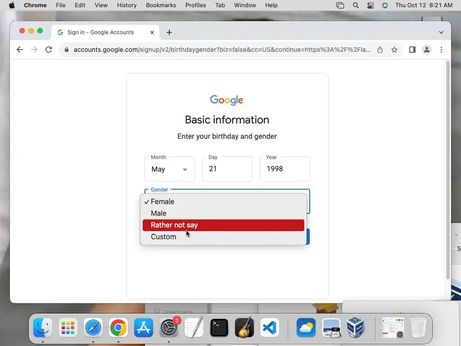Switch to Google Chrome in the Dock
The width and height of the screenshot is (461, 346).
point(118,328)
